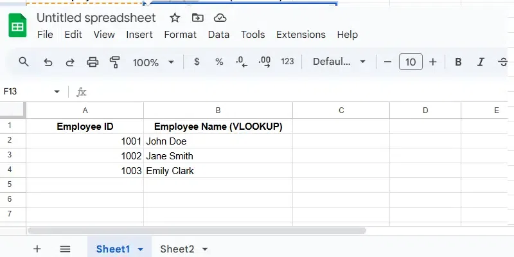Screen dimensions: 514x257
Task: Select row 1 header
Action: pyautogui.click(x=13, y=126)
